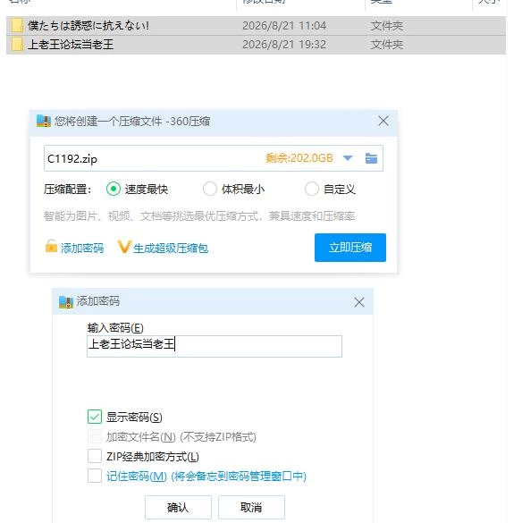The height and width of the screenshot is (523, 522).
Task: Click the browse folder icon beside C1192.zip
Action: click(x=371, y=158)
